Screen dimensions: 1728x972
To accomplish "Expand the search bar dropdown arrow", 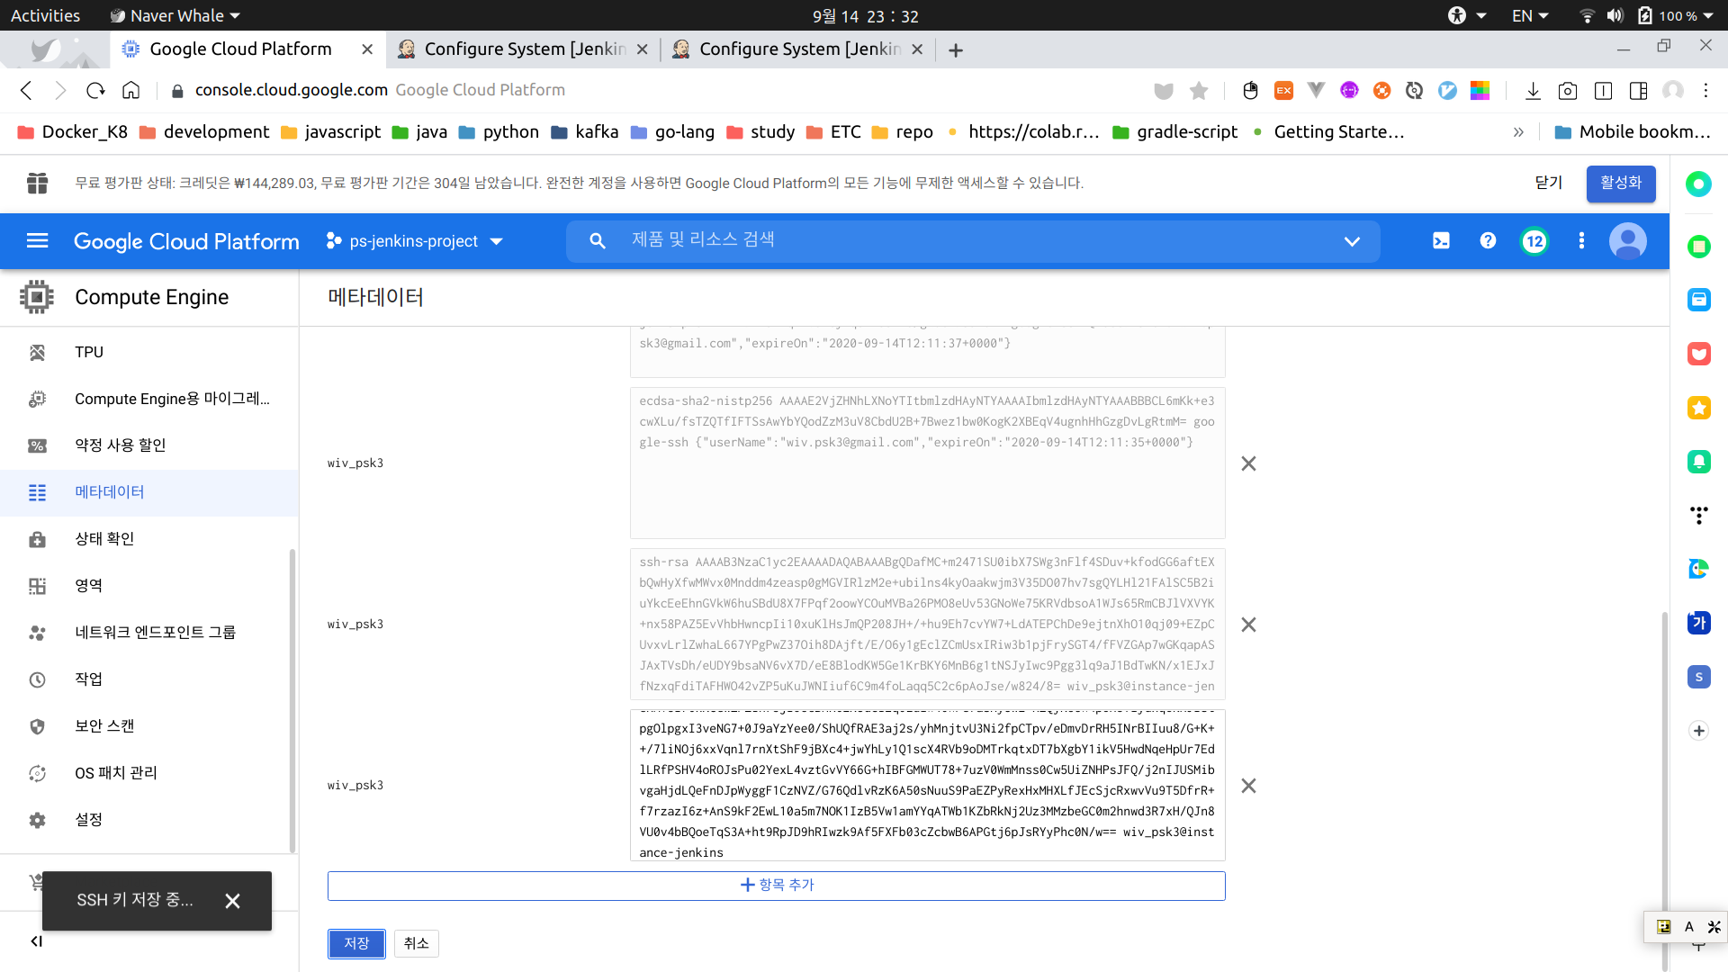I will click(1351, 241).
